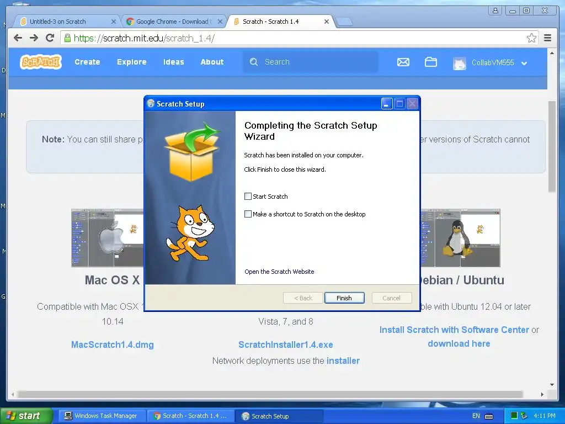565x424 pixels.
Task: Switch to the Google Chrome Download tab
Action: coord(173,22)
